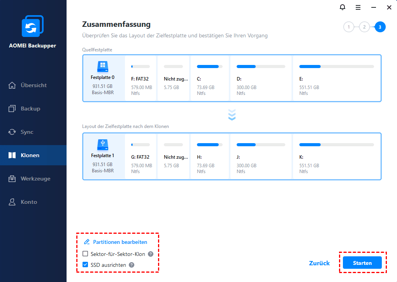The image size is (397, 282).
Task: Uncheck the SSD ausrichten checkbox
Action: pos(85,264)
